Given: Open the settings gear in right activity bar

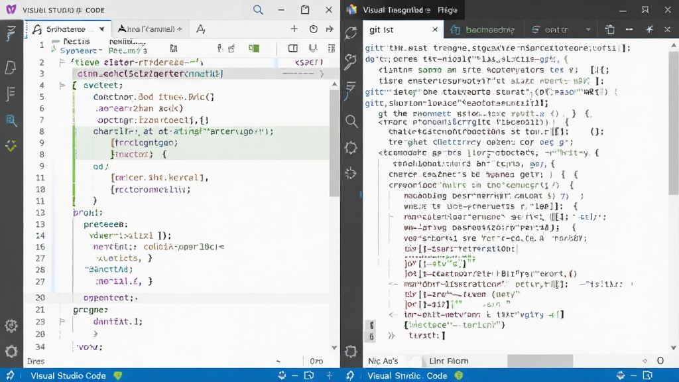Looking at the screenshot, I should pyautogui.click(x=351, y=351).
